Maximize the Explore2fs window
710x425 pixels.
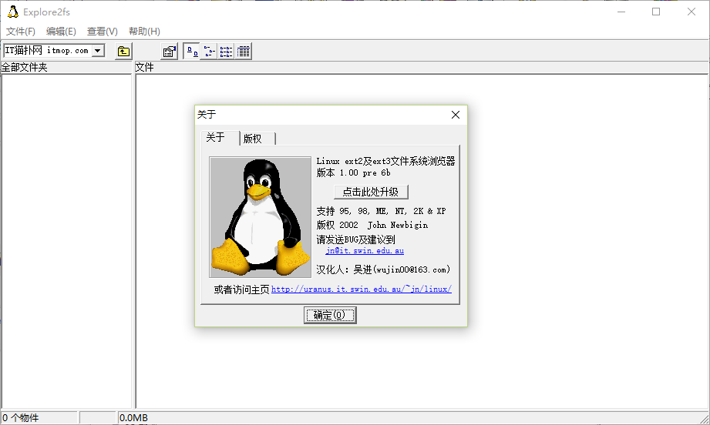[656, 12]
